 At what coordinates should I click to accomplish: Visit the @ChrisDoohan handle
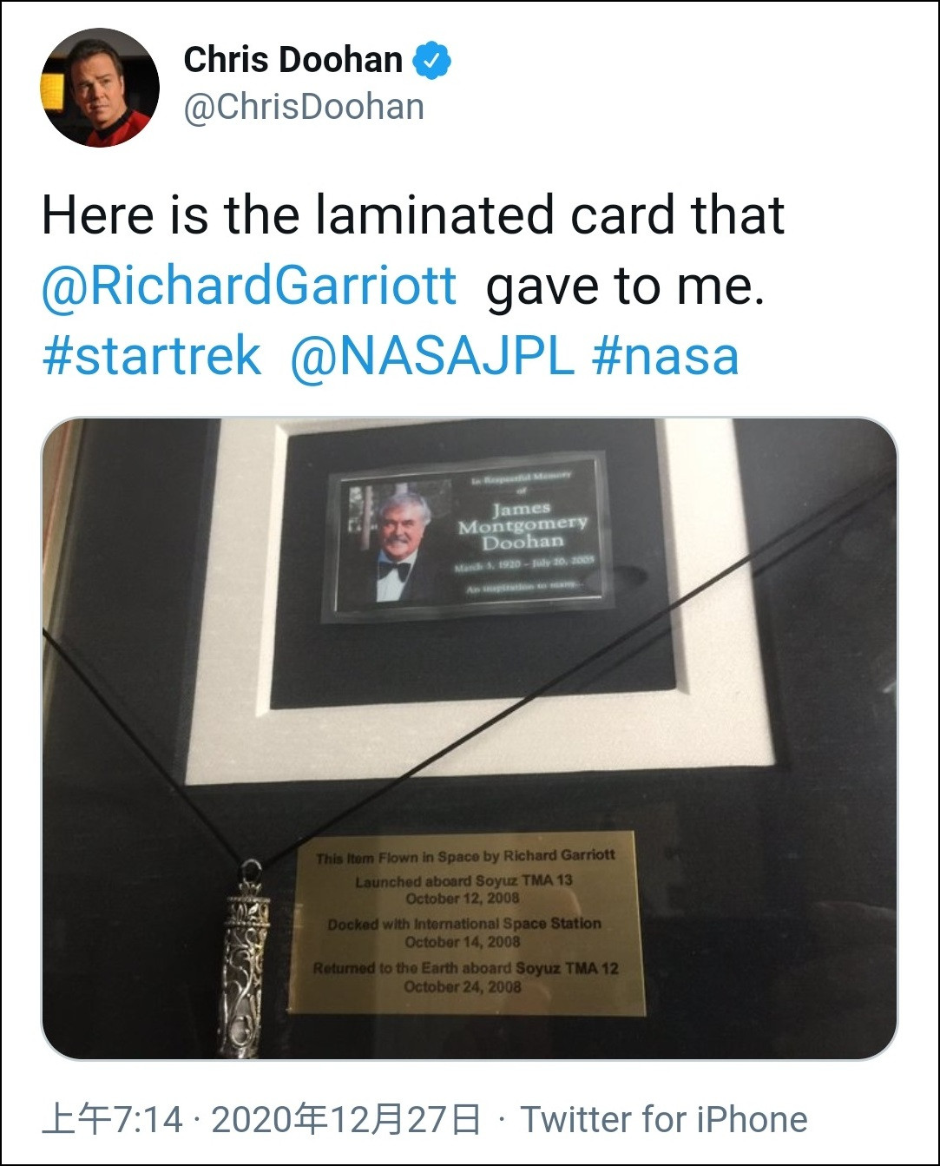(304, 108)
